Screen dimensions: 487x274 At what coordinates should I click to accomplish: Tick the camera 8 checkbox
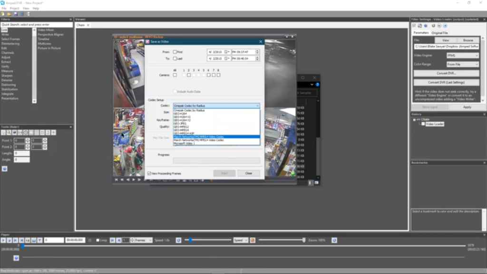[219, 75]
